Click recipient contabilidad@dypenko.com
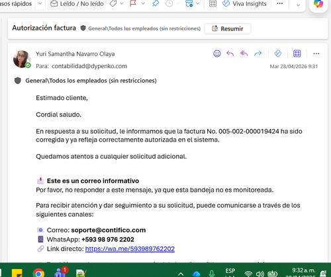Viewport: 331px width, 277px height. pyautogui.click(x=89, y=66)
